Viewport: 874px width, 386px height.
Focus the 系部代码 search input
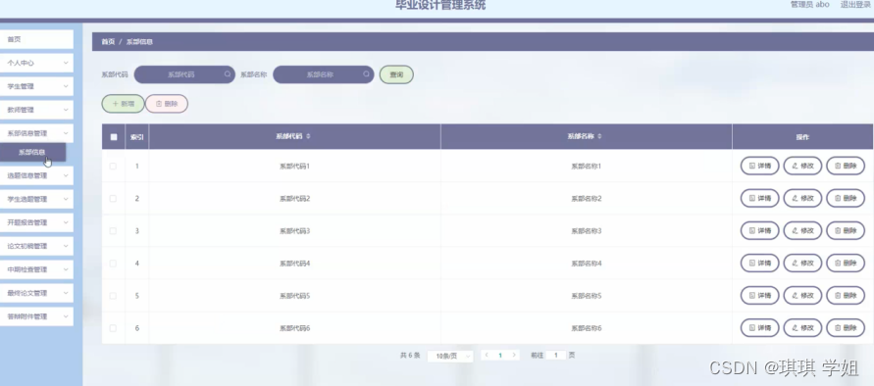(184, 74)
